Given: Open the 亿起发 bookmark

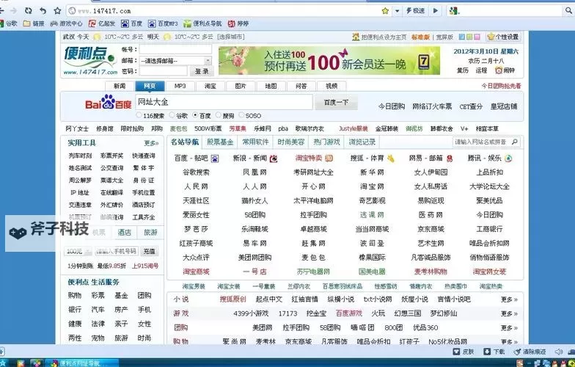Looking at the screenshot, I should click(102, 23).
